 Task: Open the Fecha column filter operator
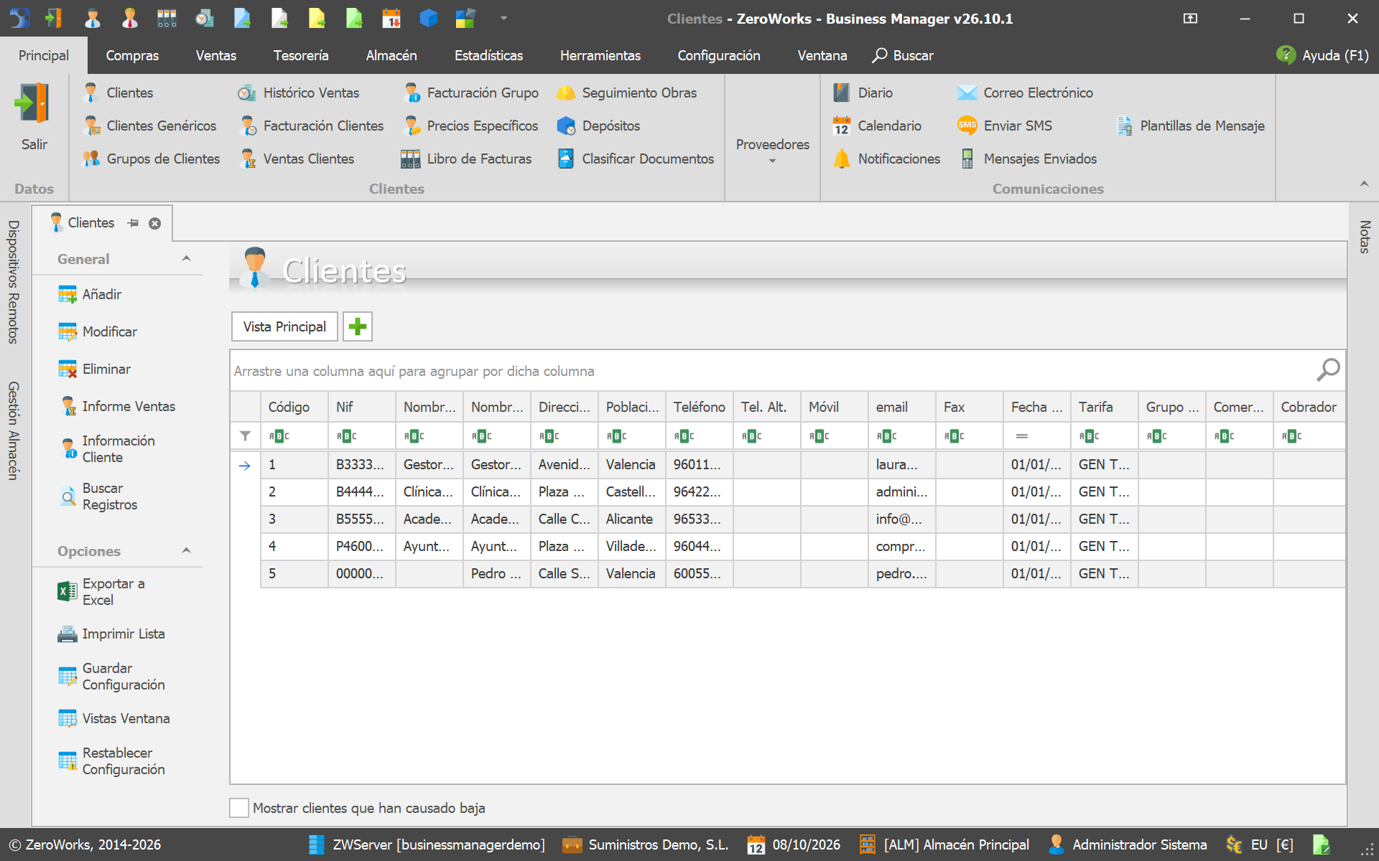coord(1021,436)
